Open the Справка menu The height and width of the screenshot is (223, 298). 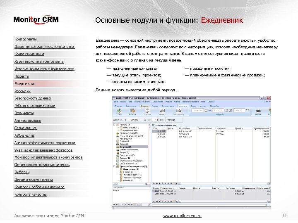[x=211, y=102]
